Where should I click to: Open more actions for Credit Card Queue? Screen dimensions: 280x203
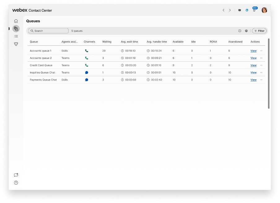pos(261,65)
